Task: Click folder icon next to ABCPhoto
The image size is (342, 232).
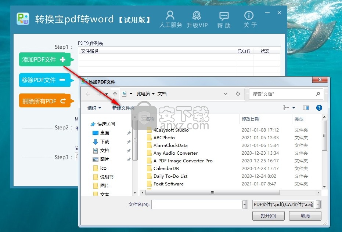Action: (x=149, y=137)
